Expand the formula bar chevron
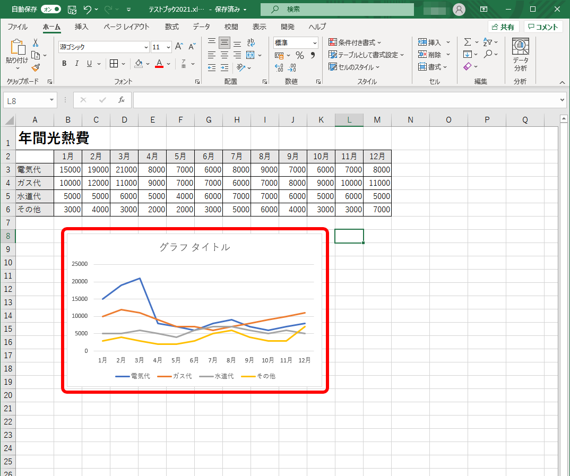Image resolution: width=570 pixels, height=476 pixels. click(x=563, y=100)
